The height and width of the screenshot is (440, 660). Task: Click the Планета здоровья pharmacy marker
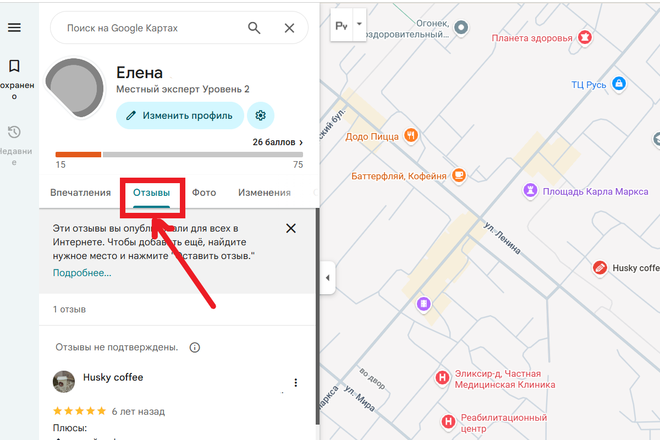(x=585, y=37)
